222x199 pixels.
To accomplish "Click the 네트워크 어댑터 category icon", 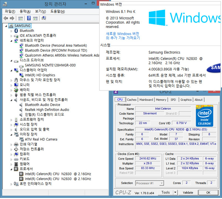I will coord(16,40).
